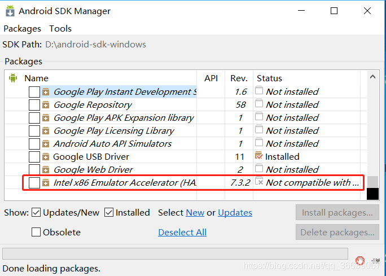This screenshot has height=276, width=386.
Task: Untick the Installed show filter
Action: point(109,212)
